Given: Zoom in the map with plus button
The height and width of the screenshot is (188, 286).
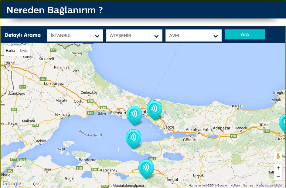Looking at the screenshot, I should coord(278,168).
